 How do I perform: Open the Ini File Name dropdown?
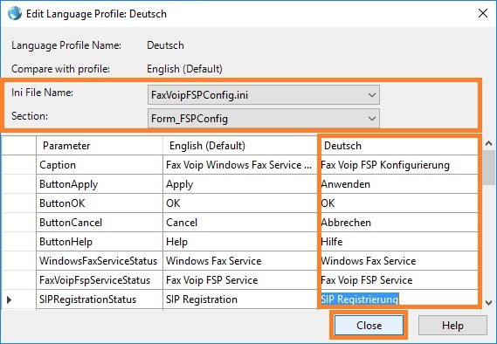(264, 94)
